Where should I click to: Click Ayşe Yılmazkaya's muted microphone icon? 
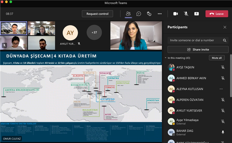pos(223,122)
